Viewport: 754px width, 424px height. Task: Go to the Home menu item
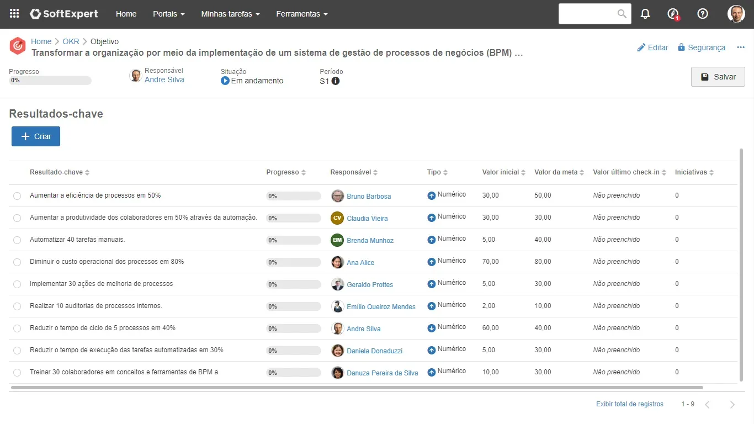126,14
